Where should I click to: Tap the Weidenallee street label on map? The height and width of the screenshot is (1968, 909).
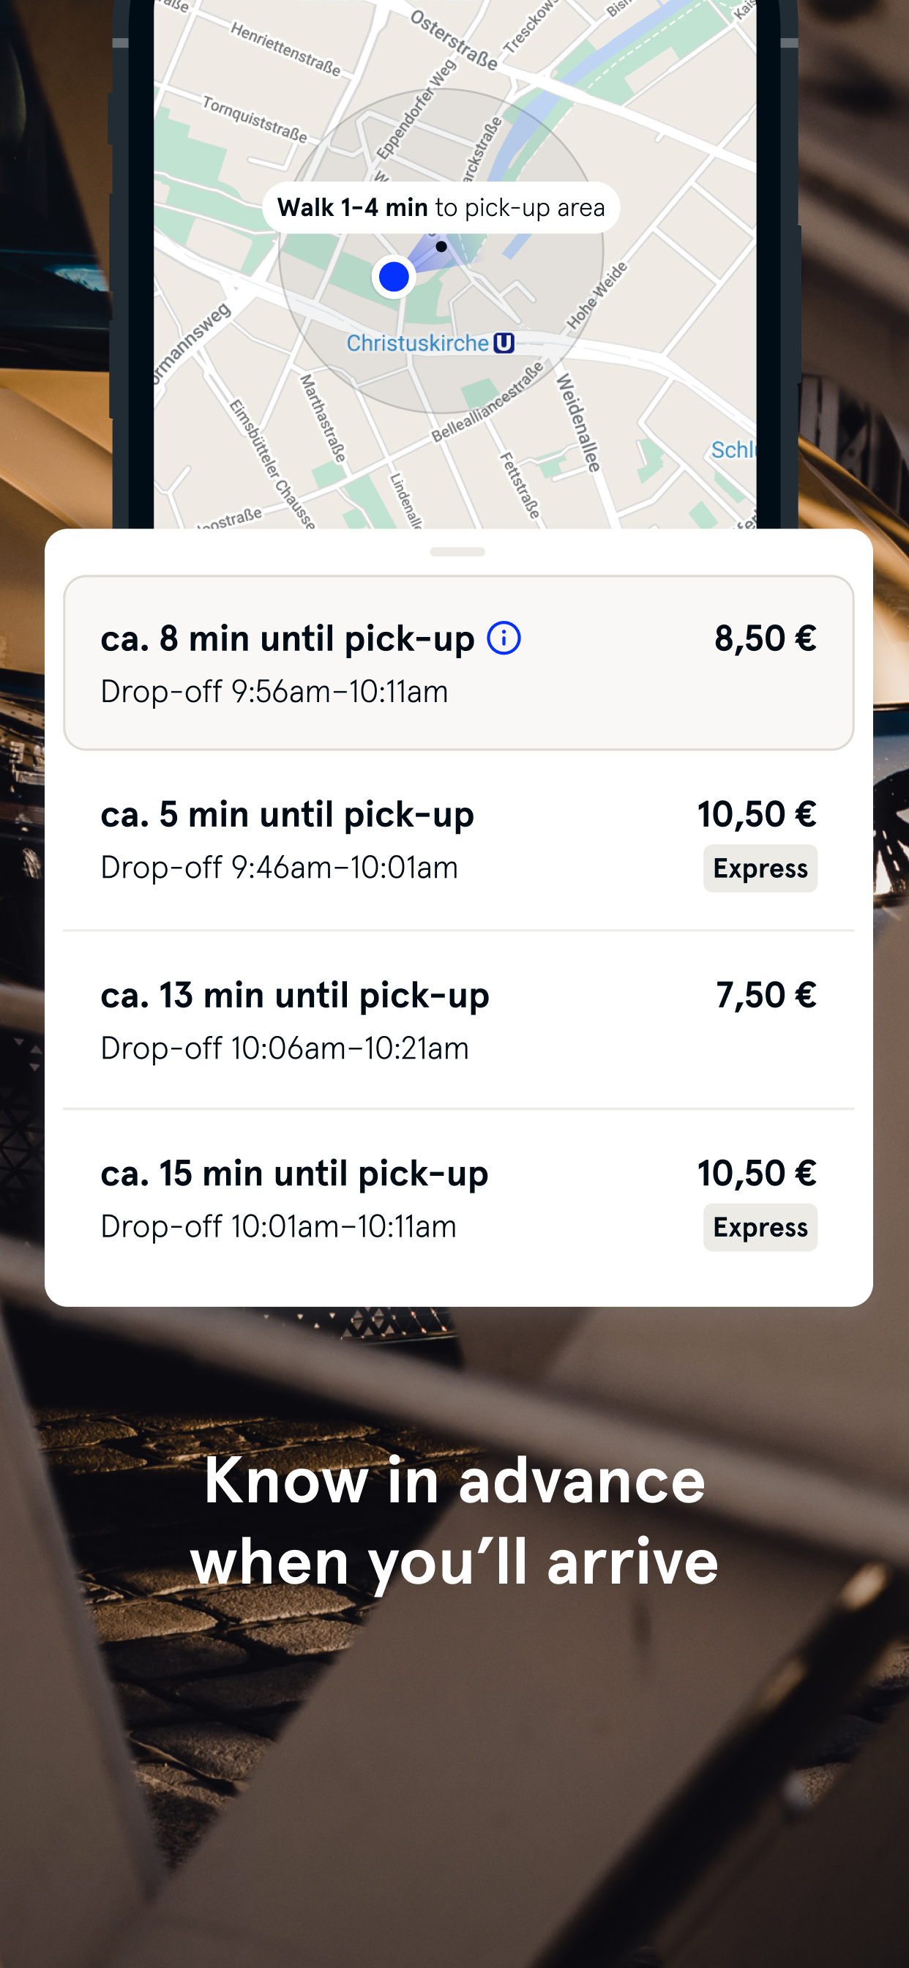coord(577,422)
